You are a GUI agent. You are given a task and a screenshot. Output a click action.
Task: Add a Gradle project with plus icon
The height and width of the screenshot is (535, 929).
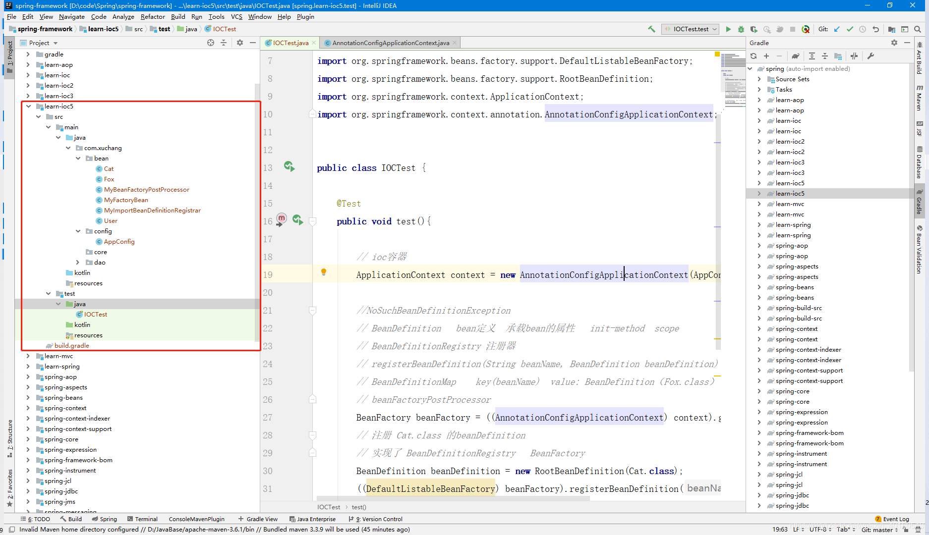click(x=766, y=56)
